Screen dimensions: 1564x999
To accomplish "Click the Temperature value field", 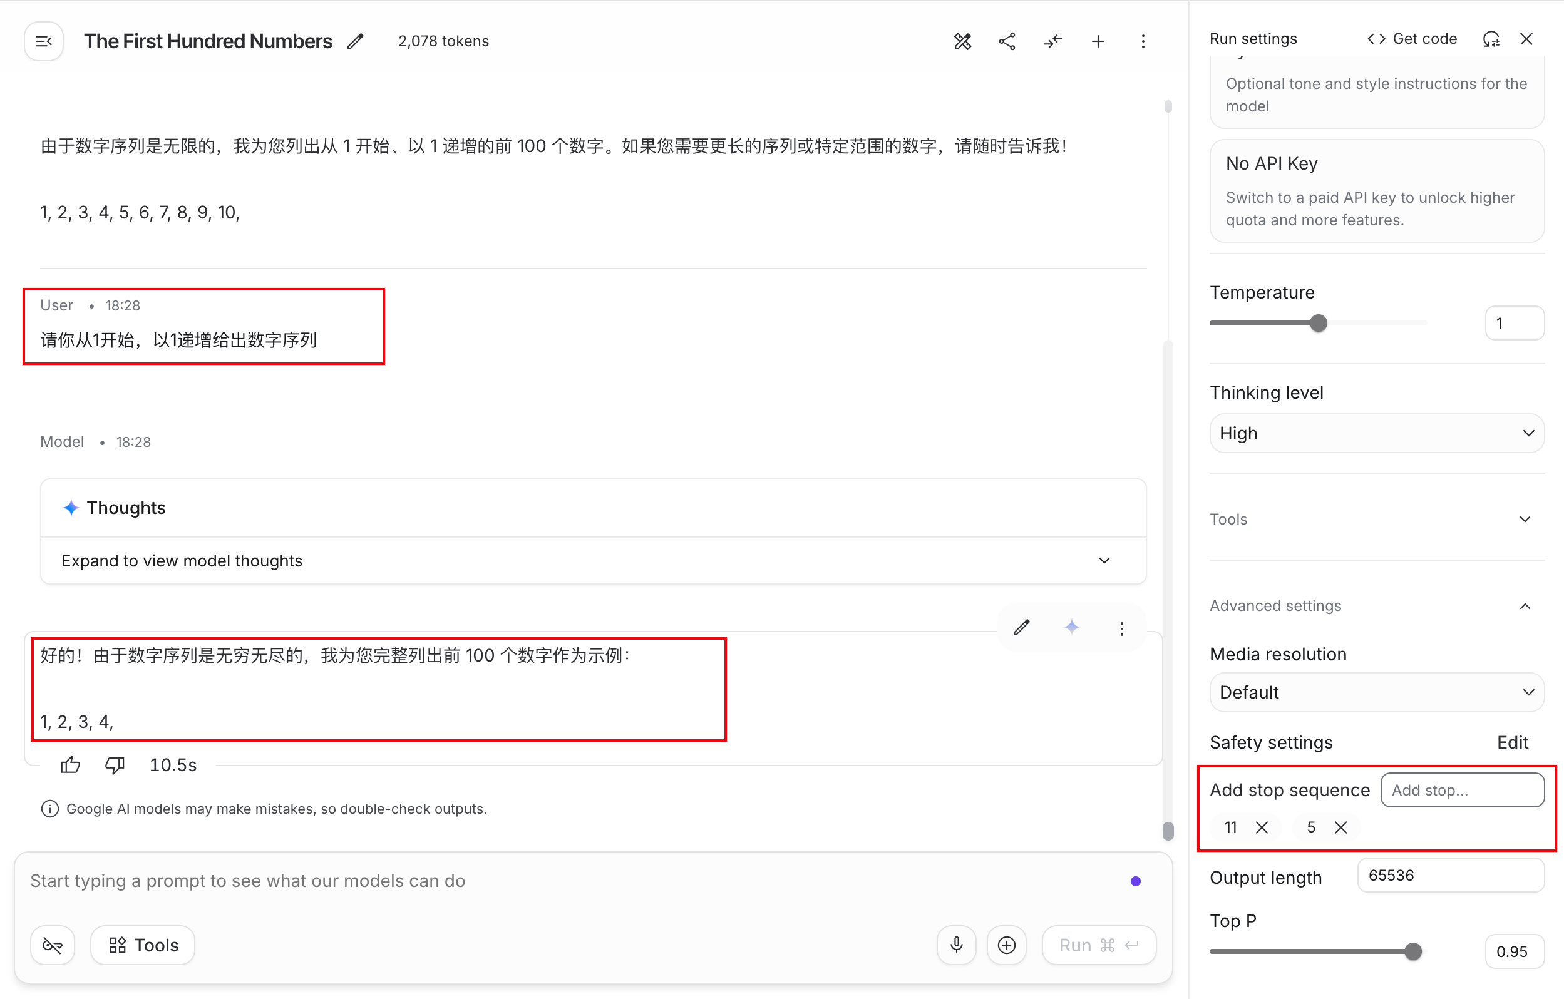I will (1514, 323).
